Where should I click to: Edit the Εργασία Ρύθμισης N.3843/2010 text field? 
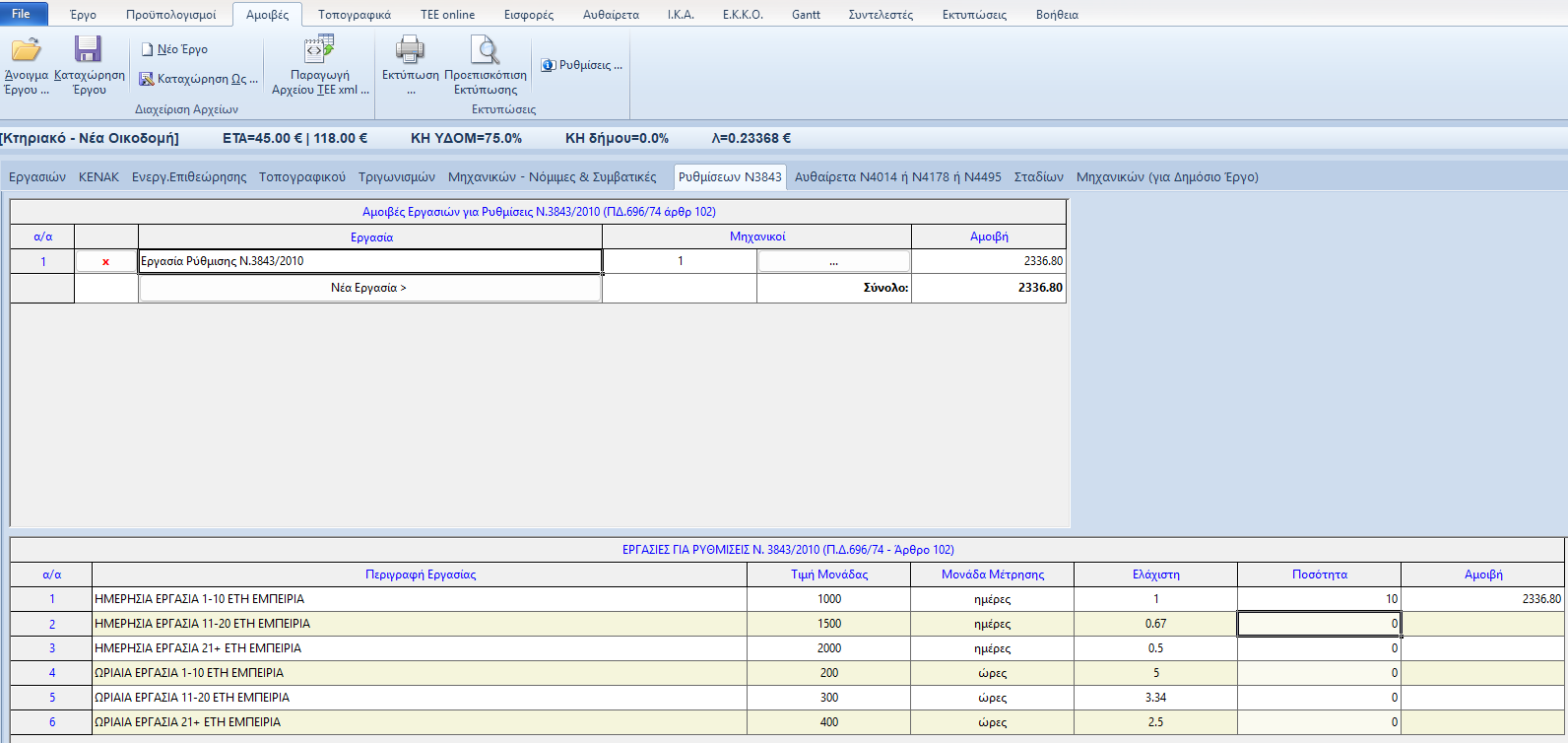click(369, 261)
